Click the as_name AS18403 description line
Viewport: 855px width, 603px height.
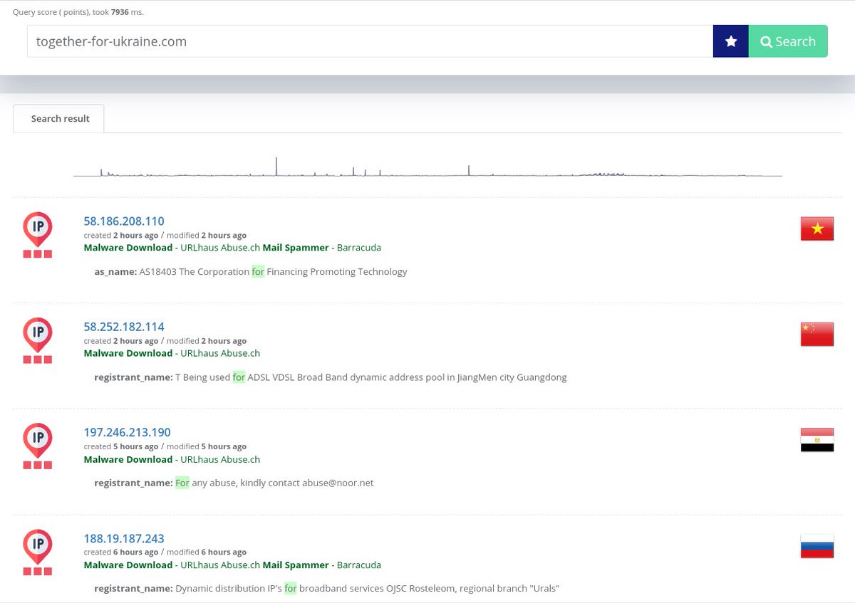251,271
